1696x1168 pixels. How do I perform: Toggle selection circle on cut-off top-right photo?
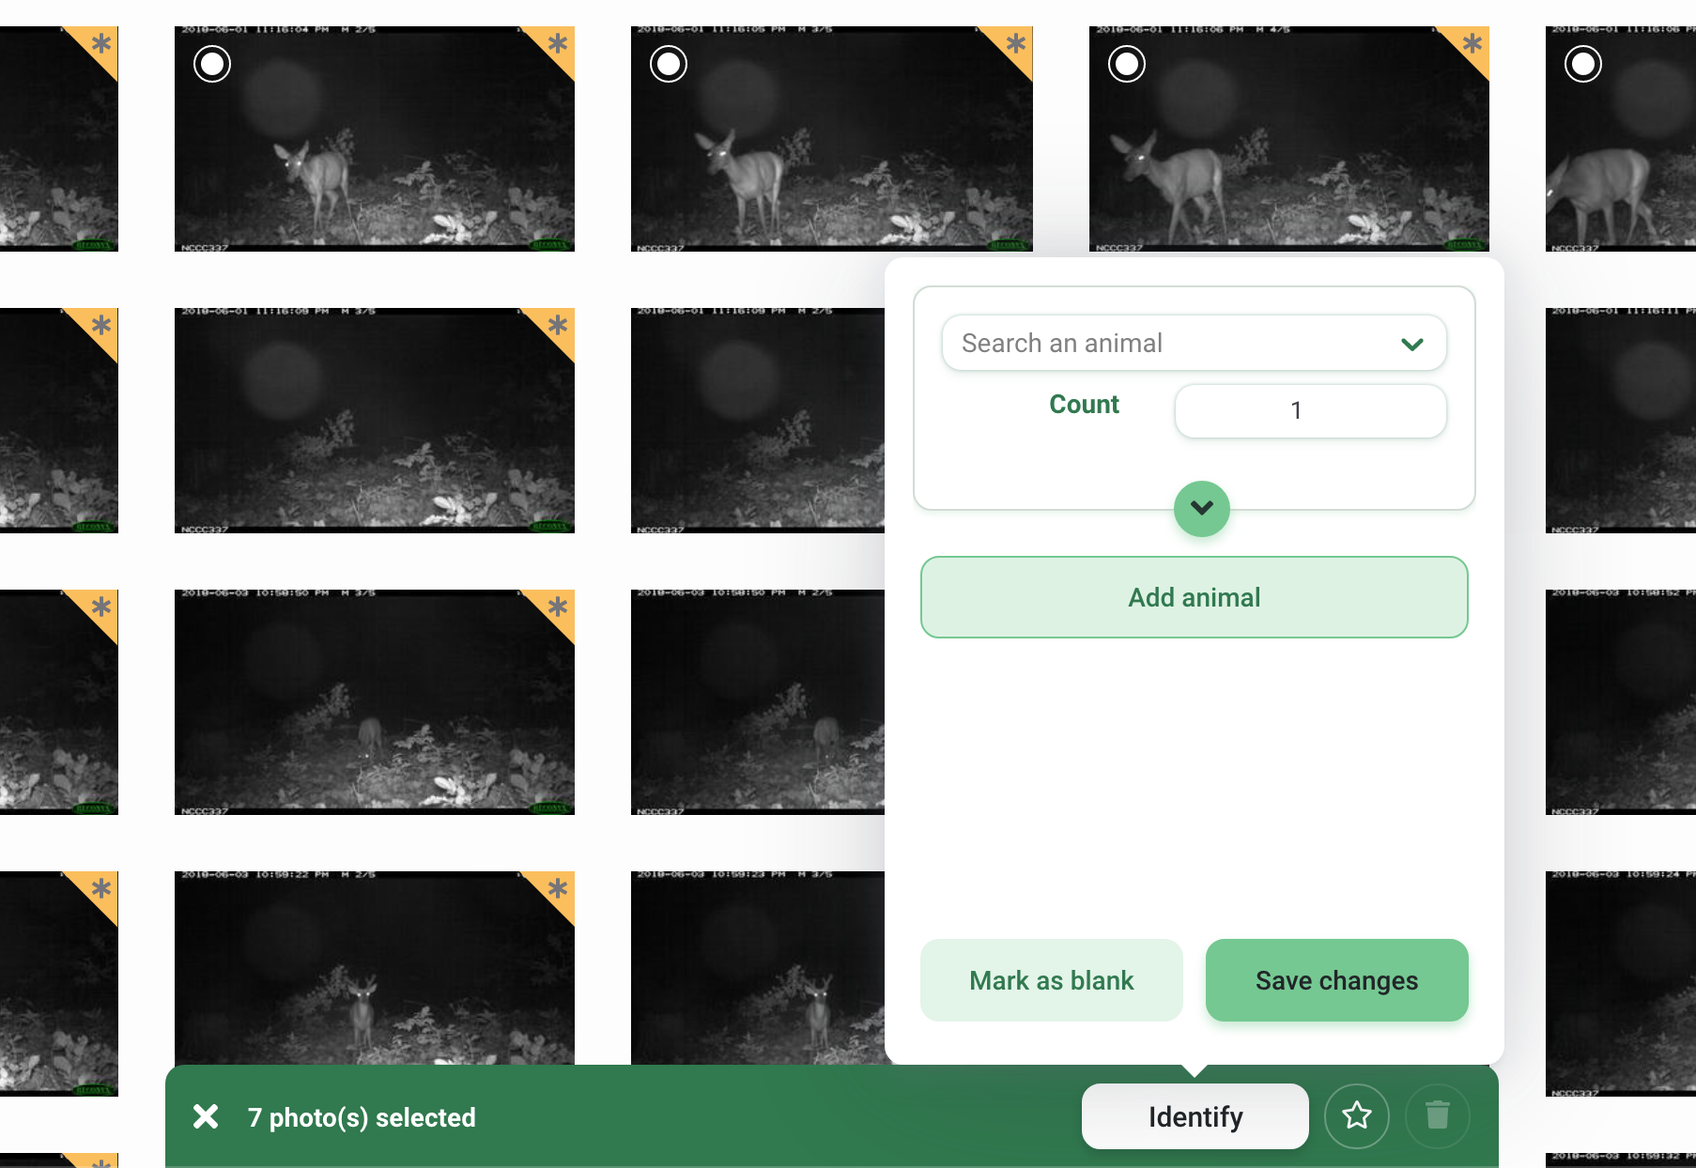click(1583, 64)
